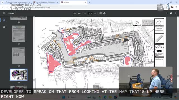Print the PDF document

pyautogui.click(x=171, y=13)
